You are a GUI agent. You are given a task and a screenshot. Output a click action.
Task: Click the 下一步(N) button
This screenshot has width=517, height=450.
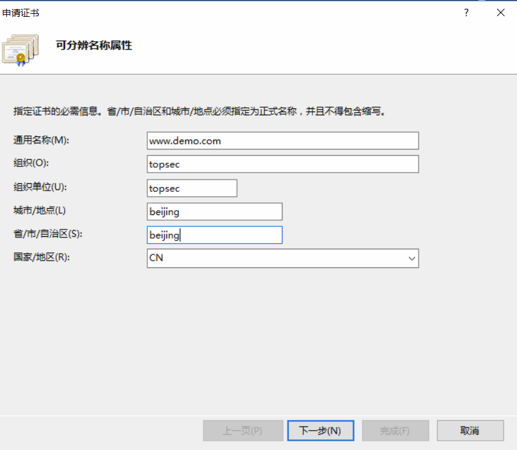pyautogui.click(x=321, y=431)
